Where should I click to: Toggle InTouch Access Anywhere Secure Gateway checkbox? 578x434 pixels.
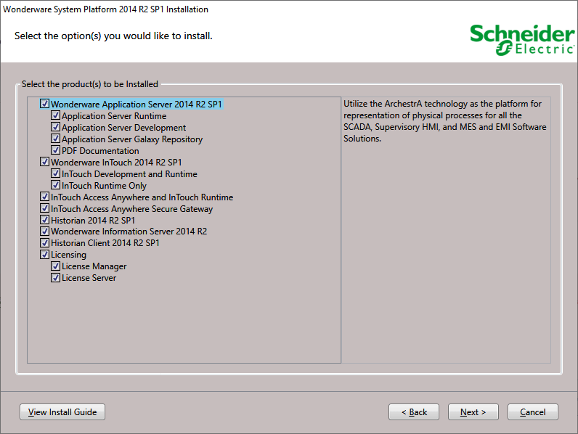click(x=44, y=208)
